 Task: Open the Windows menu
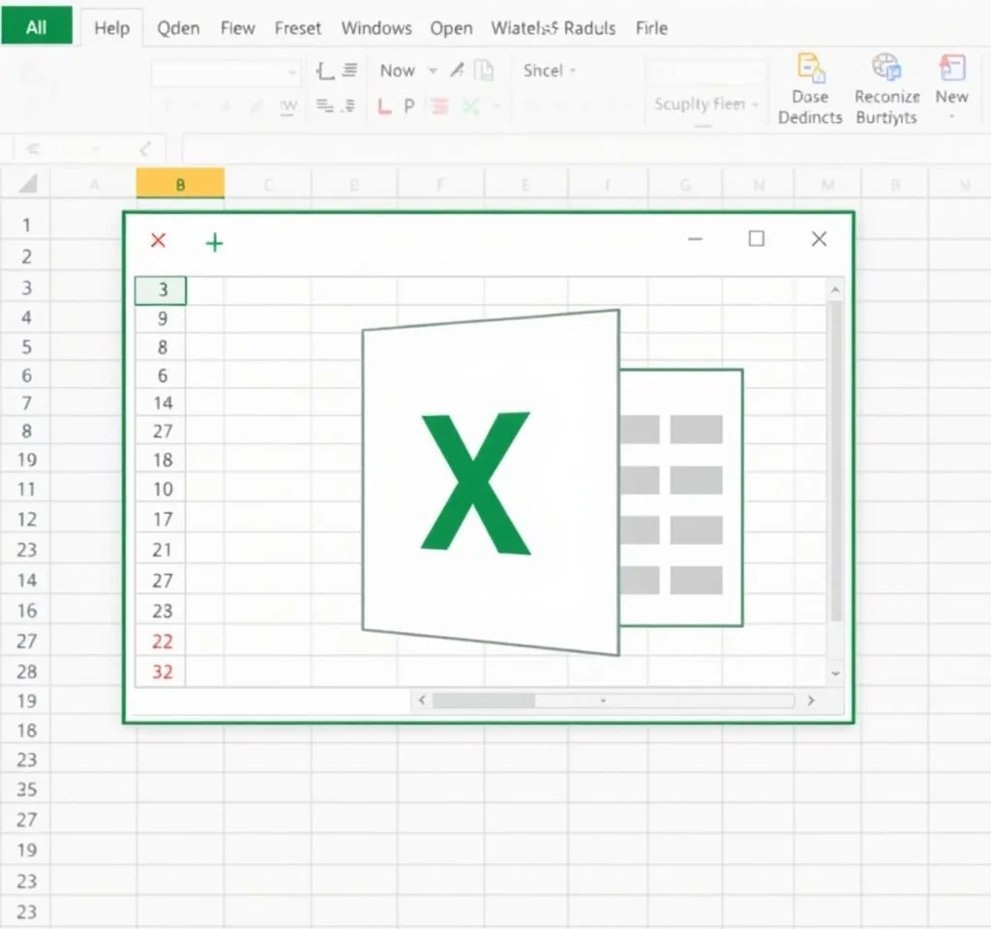[x=376, y=28]
